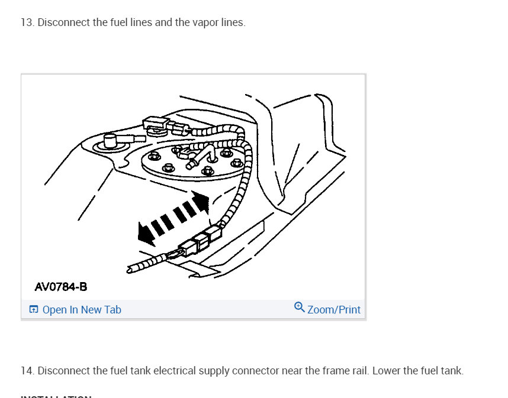Click the dashed double-headed arrow in the diagram
Viewport: 508px width, 398px height.
click(173, 218)
